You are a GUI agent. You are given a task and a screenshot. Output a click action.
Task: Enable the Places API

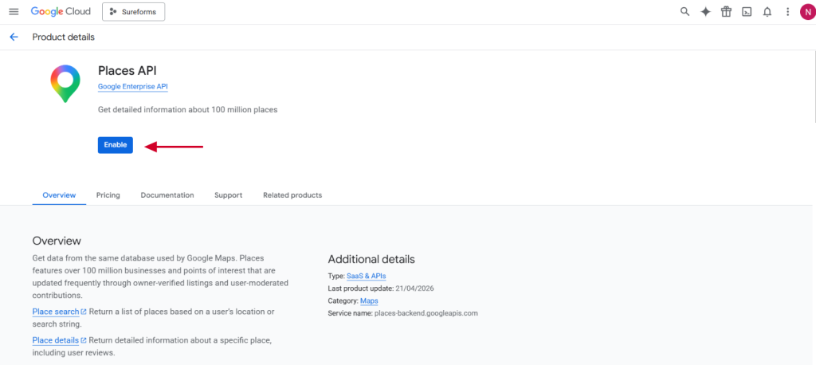click(x=116, y=145)
